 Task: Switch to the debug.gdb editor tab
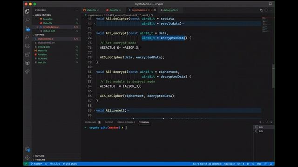pyautogui.click(x=169, y=10)
